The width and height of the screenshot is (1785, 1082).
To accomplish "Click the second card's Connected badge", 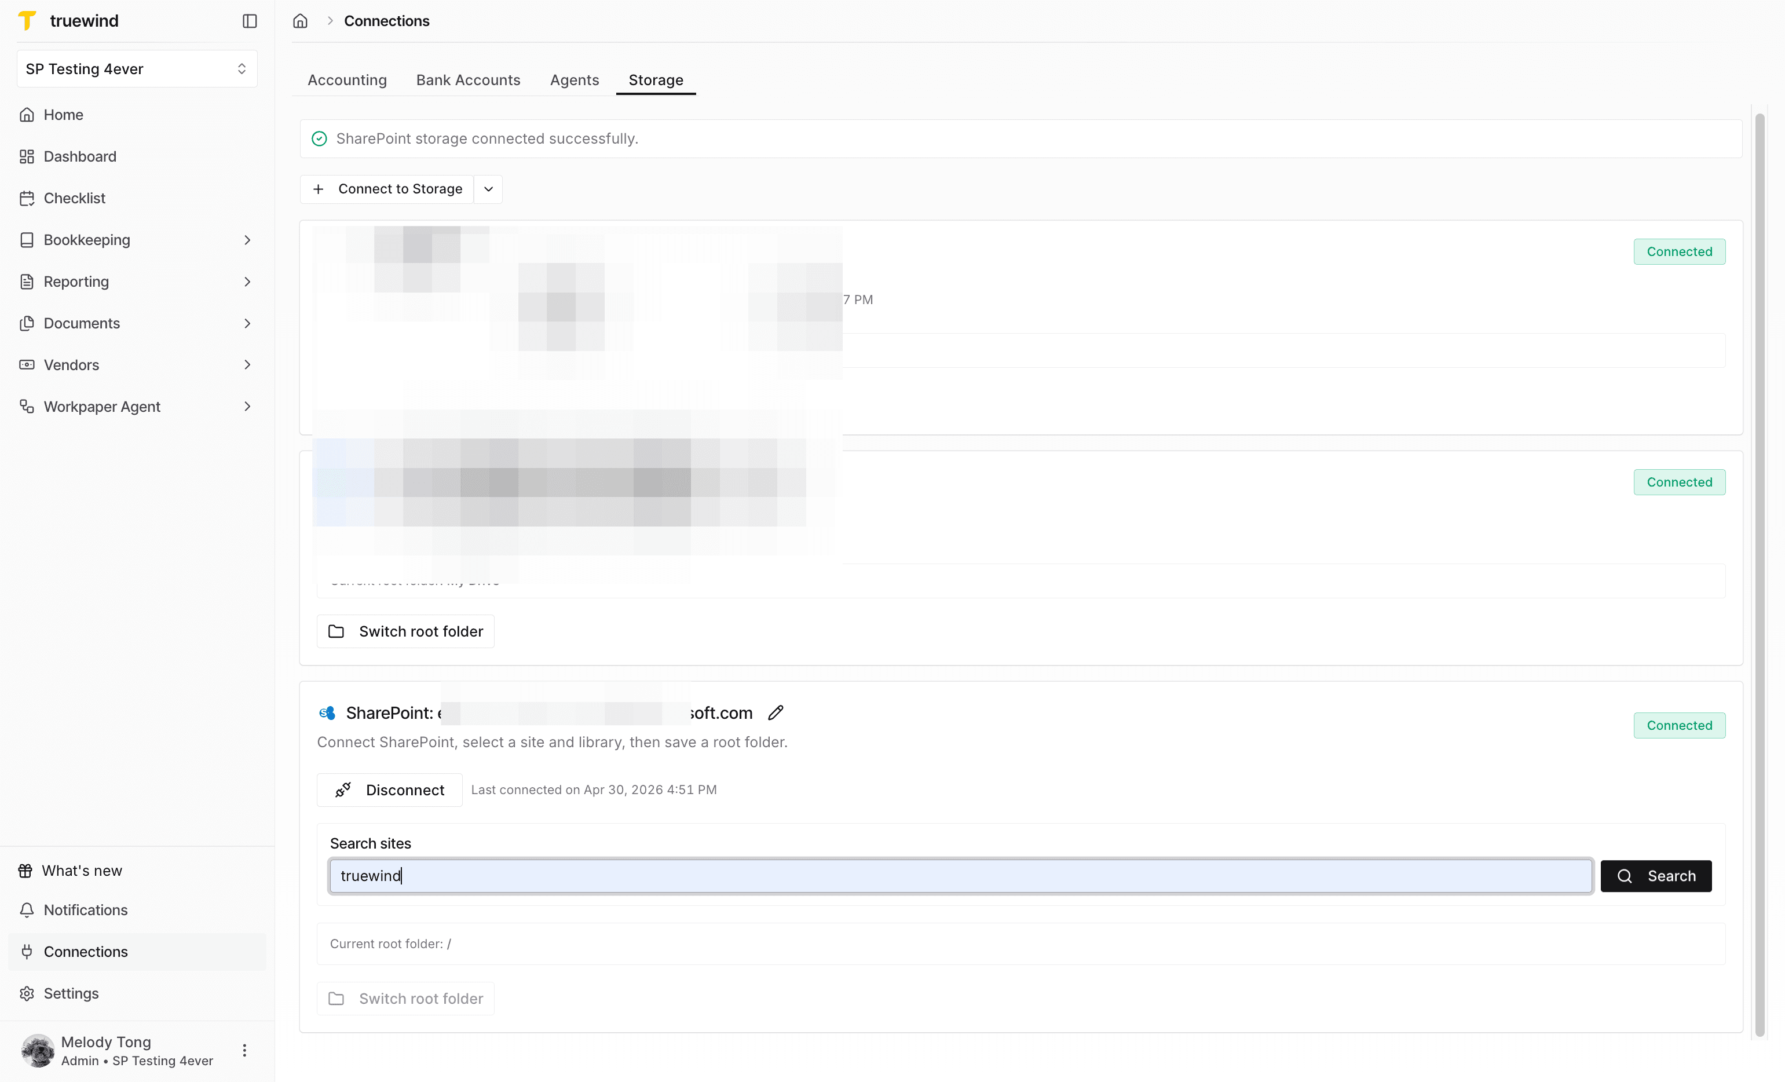I will point(1679,482).
